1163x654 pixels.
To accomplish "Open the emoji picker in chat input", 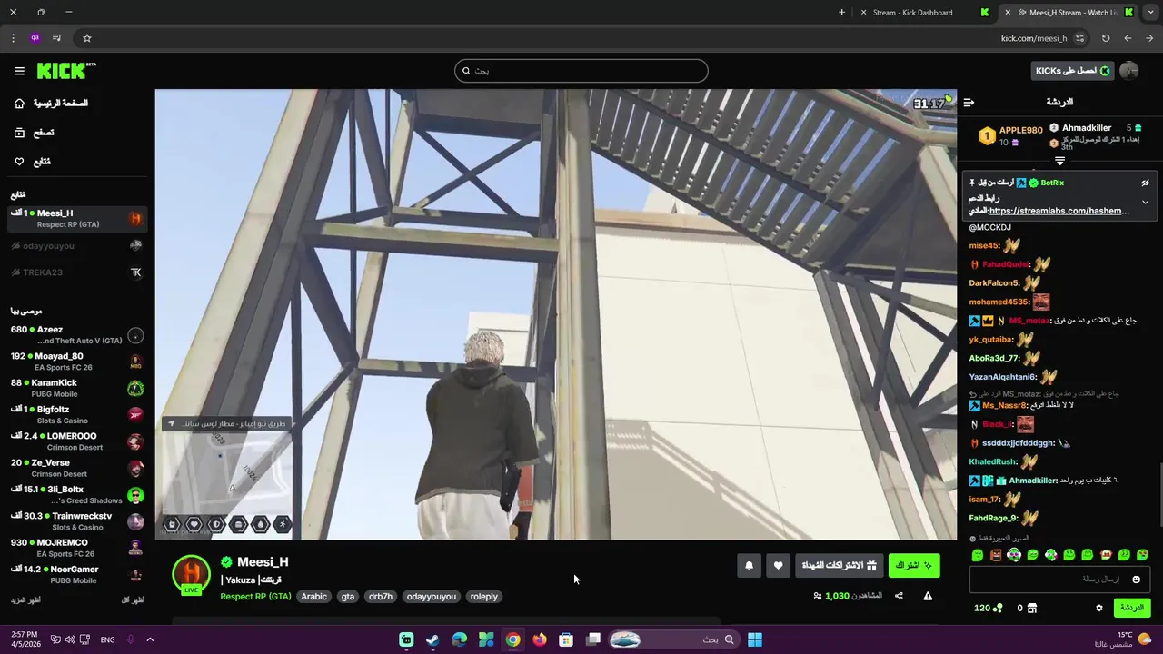I will [1136, 580].
